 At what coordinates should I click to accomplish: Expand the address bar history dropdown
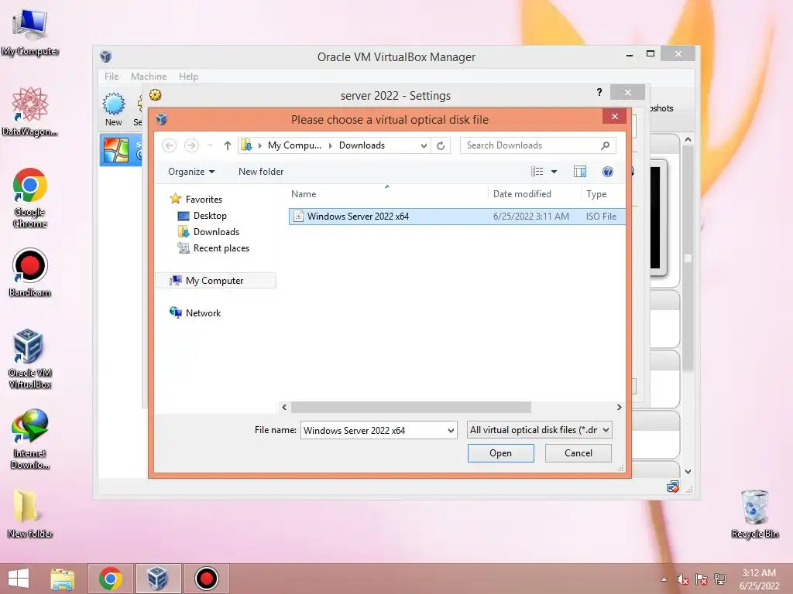point(424,145)
